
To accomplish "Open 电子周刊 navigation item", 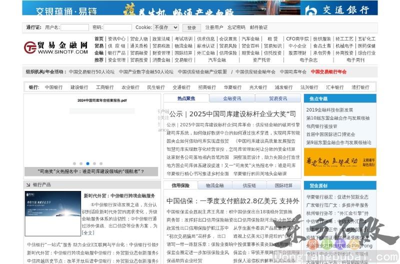I will tap(355, 60).
